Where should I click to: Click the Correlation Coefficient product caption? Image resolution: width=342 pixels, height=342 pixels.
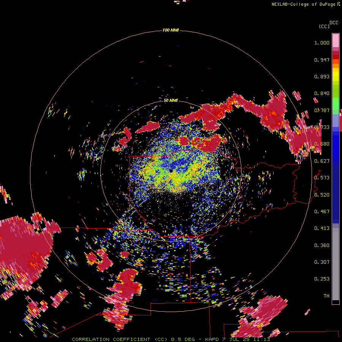tap(171, 339)
